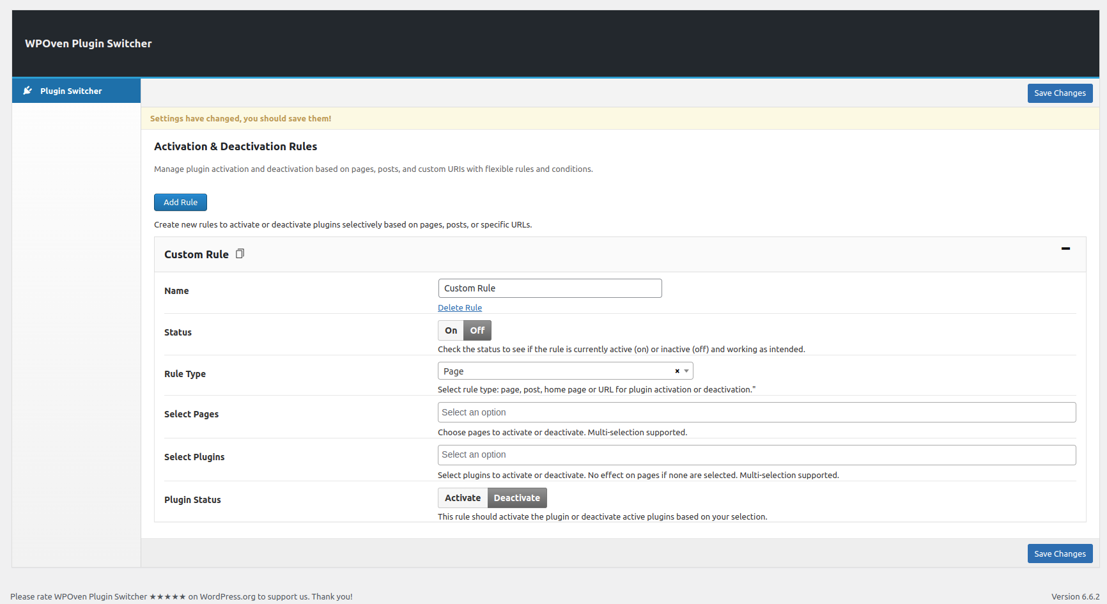Focus the rule Name input field
The width and height of the screenshot is (1107, 604).
point(550,288)
